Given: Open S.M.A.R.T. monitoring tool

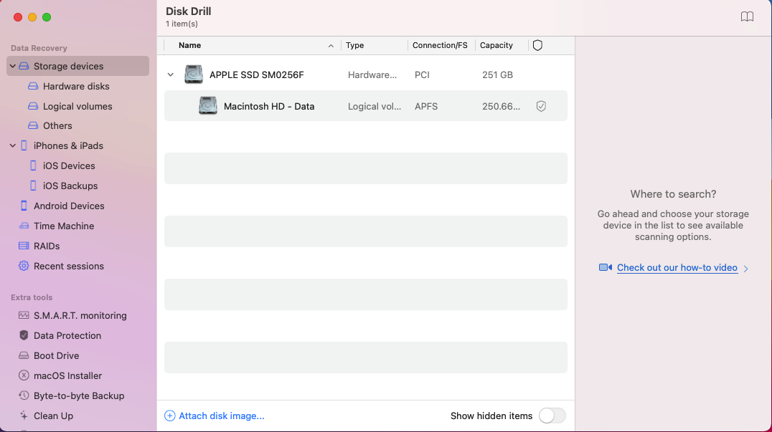Looking at the screenshot, I should pyautogui.click(x=80, y=315).
